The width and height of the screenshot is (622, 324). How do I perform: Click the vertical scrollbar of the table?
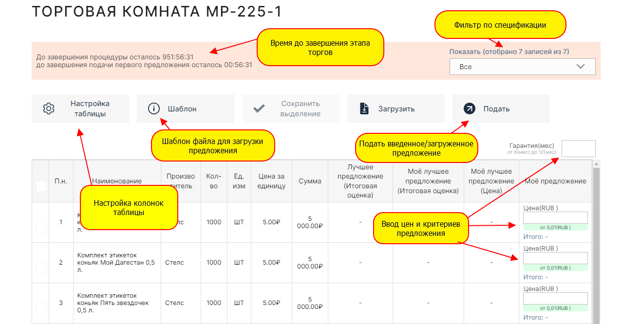(597, 243)
